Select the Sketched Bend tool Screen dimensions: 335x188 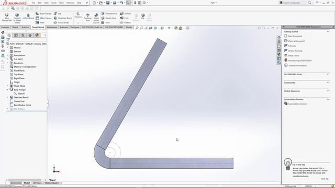(x=63, y=18)
